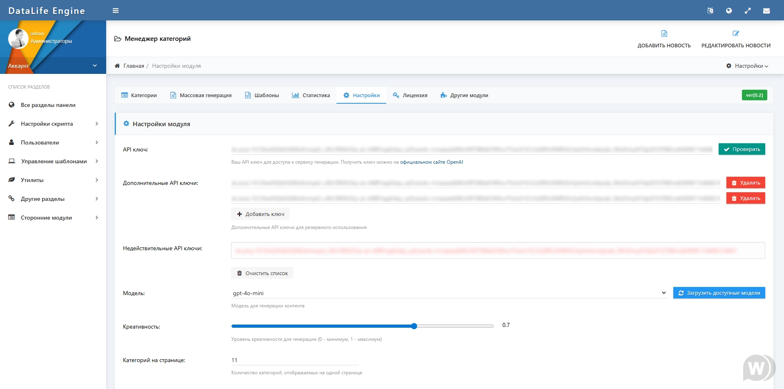Switch to the Массовая генерация tab

(201, 96)
